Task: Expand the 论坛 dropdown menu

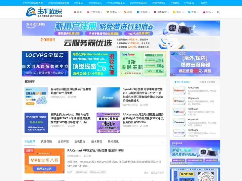Action: tap(213, 12)
